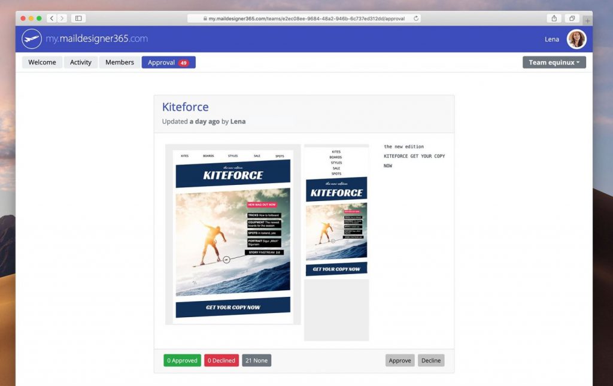Screen dimensions: 613x386
Task: Open the Kiteforce design title link
Action: (186, 107)
